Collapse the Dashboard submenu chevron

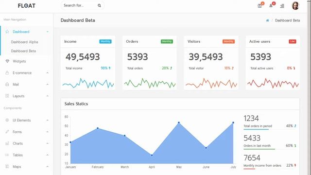point(48,32)
